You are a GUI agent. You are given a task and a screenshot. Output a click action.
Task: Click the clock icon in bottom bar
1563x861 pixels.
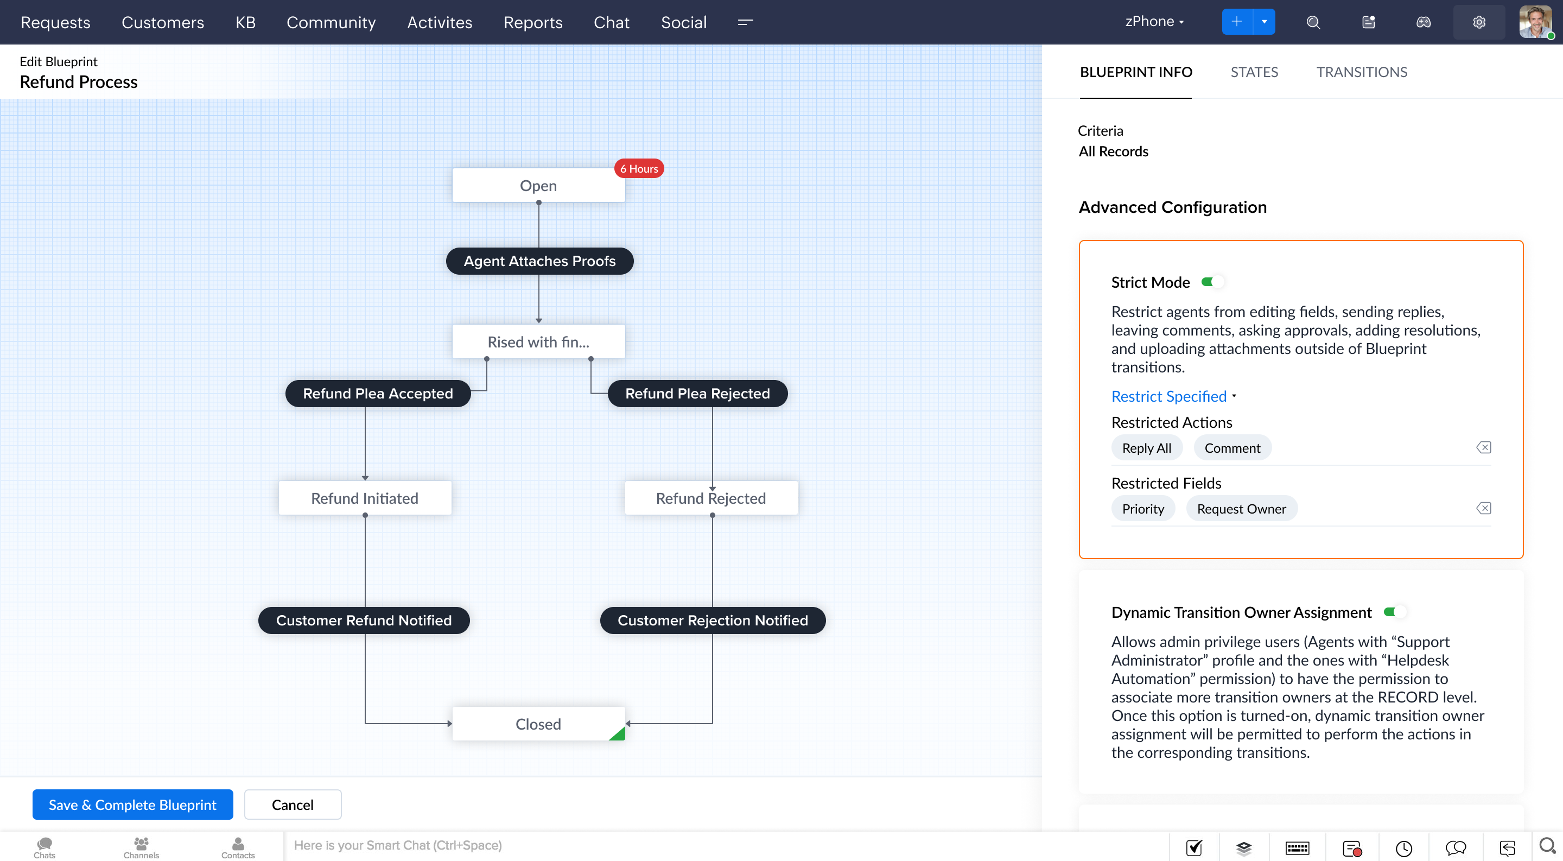coord(1403,847)
